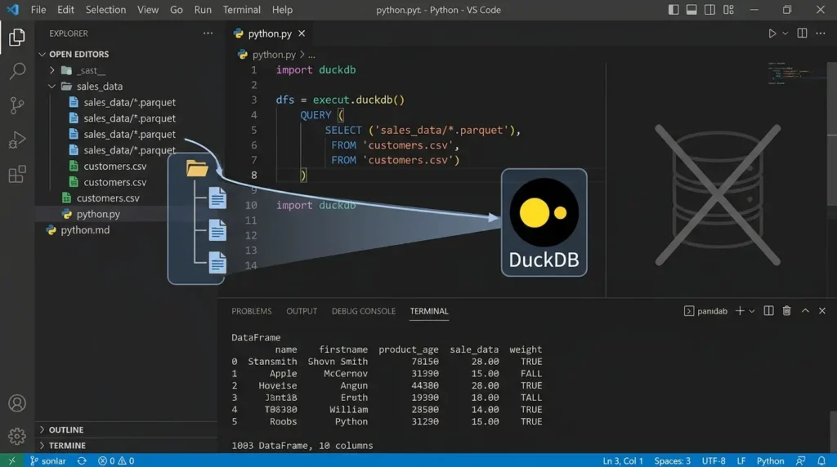
Task: Click python.py in the breadcrumb
Action: [274, 55]
